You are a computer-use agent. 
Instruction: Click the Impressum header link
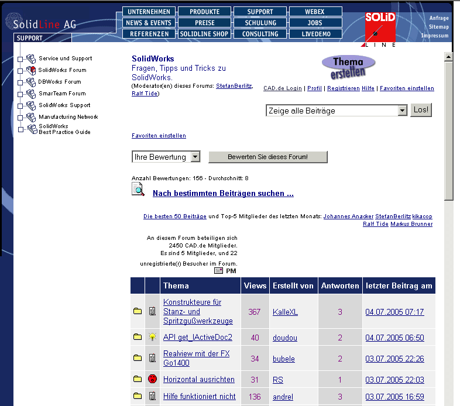click(x=435, y=36)
